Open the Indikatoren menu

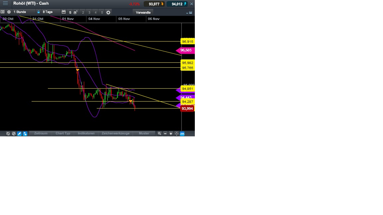pos(86,133)
